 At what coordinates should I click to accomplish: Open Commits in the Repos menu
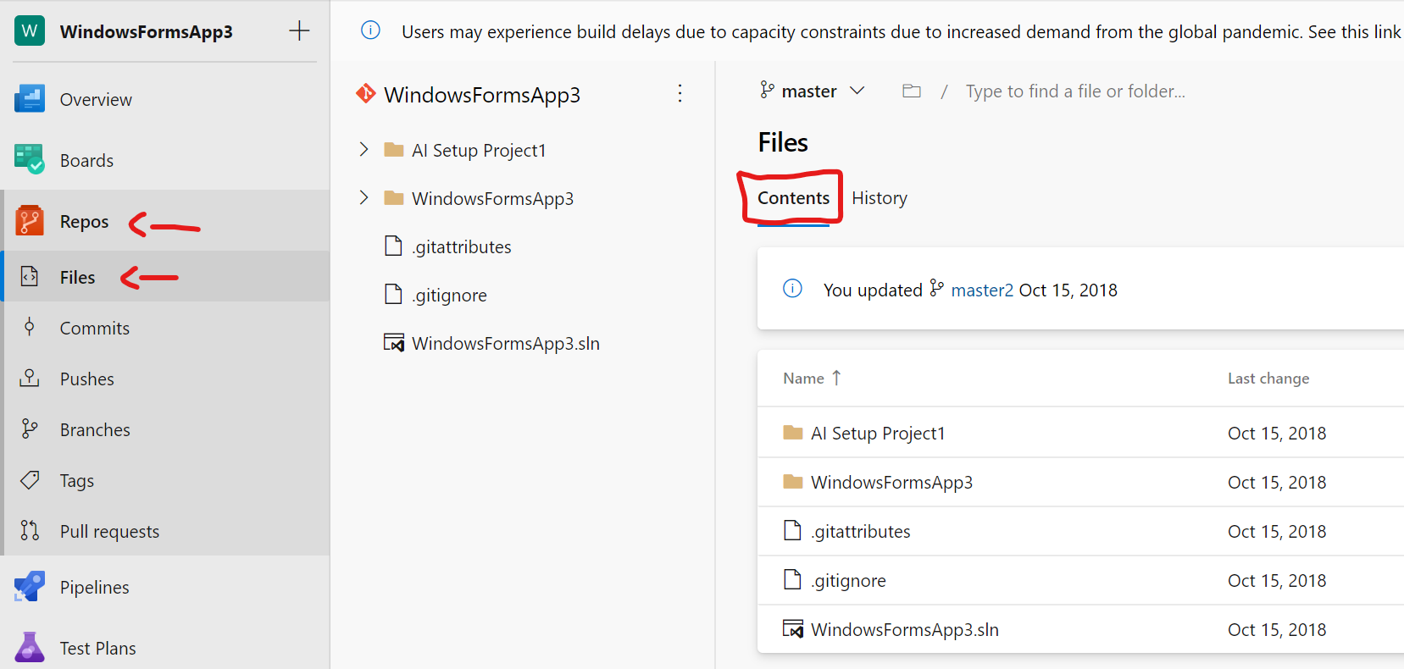(94, 329)
